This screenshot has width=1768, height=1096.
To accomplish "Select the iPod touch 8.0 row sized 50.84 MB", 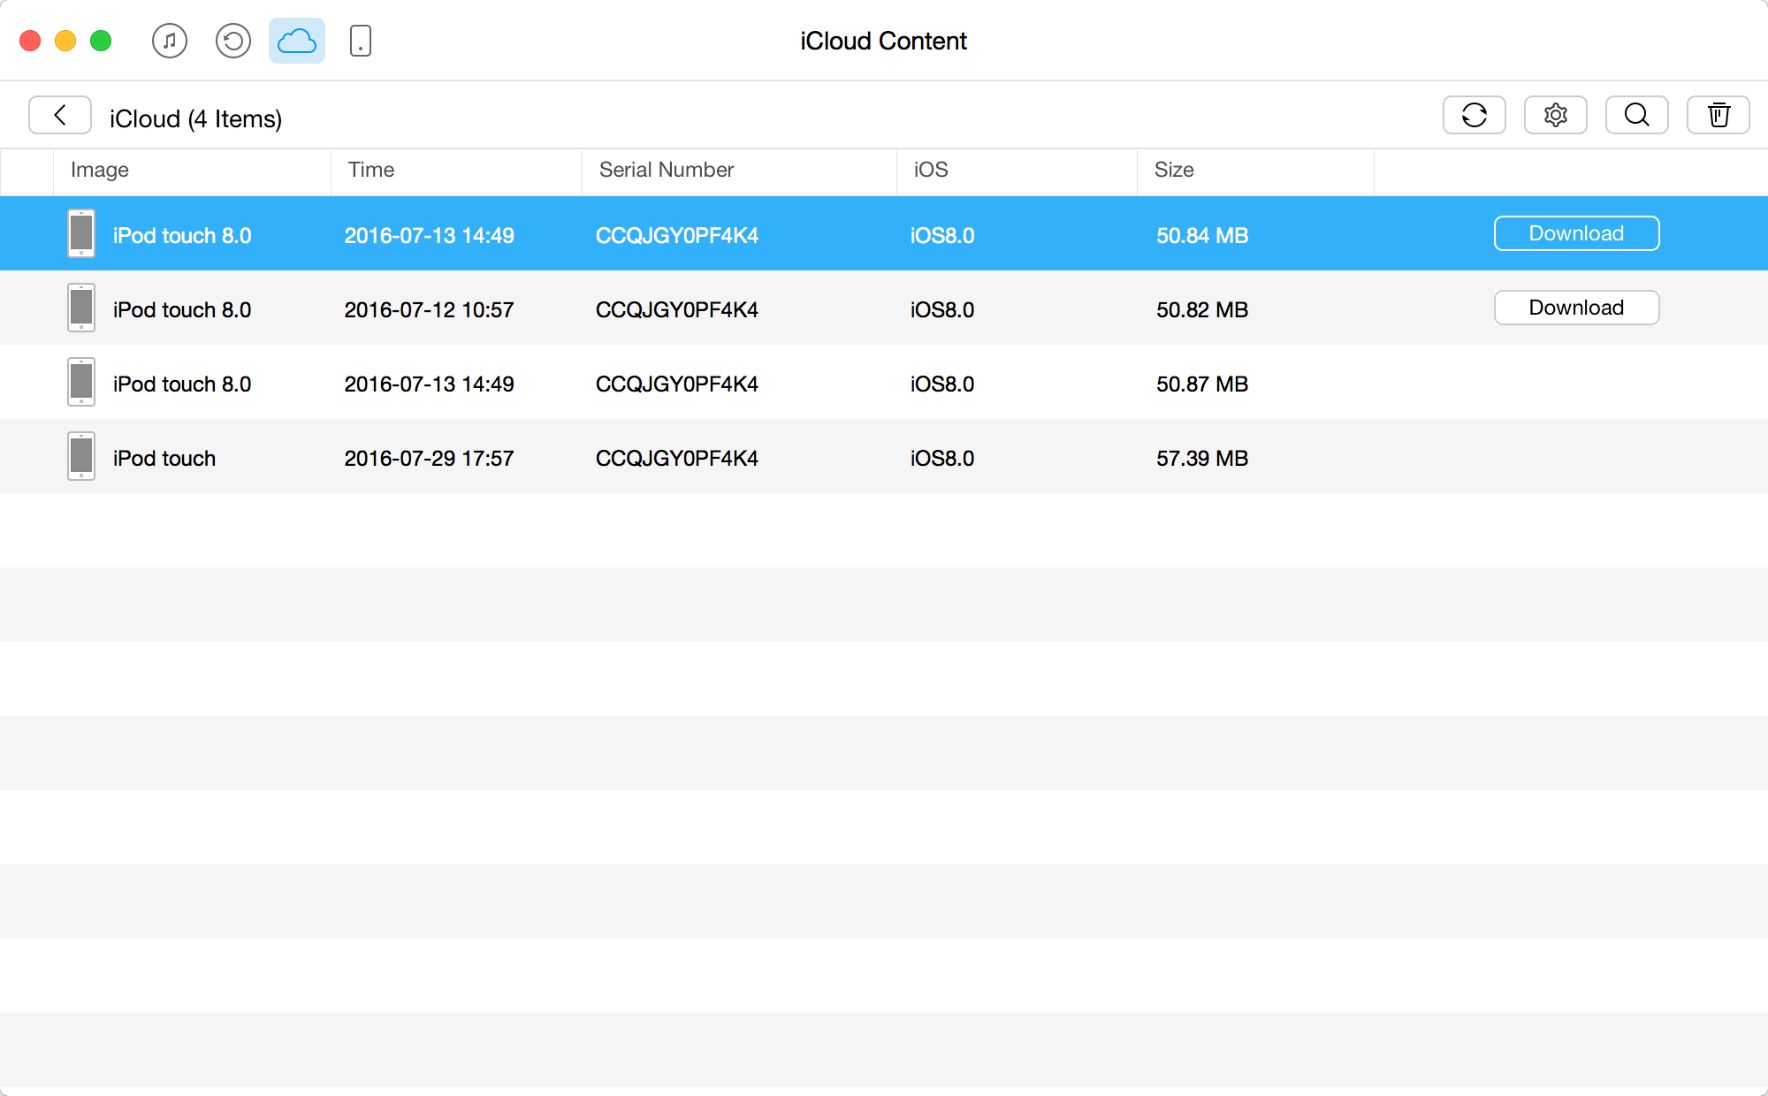I will pos(884,233).
